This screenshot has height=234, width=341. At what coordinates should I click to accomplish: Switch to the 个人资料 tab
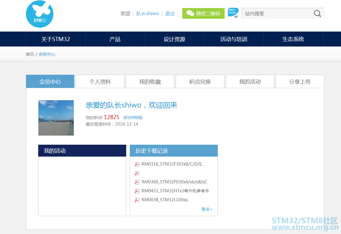(100, 81)
